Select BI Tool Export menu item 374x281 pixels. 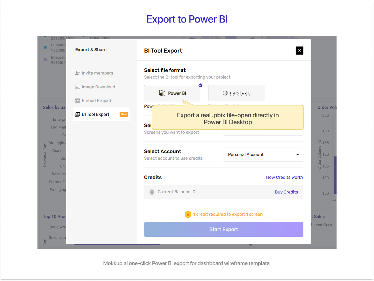tap(101, 114)
